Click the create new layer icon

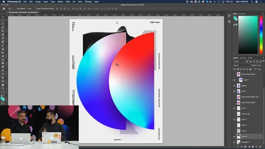click(256, 147)
